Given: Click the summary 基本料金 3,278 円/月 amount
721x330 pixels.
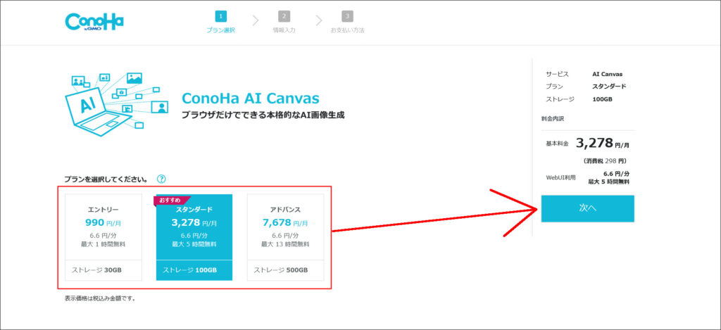Looking at the screenshot, I should [x=603, y=144].
